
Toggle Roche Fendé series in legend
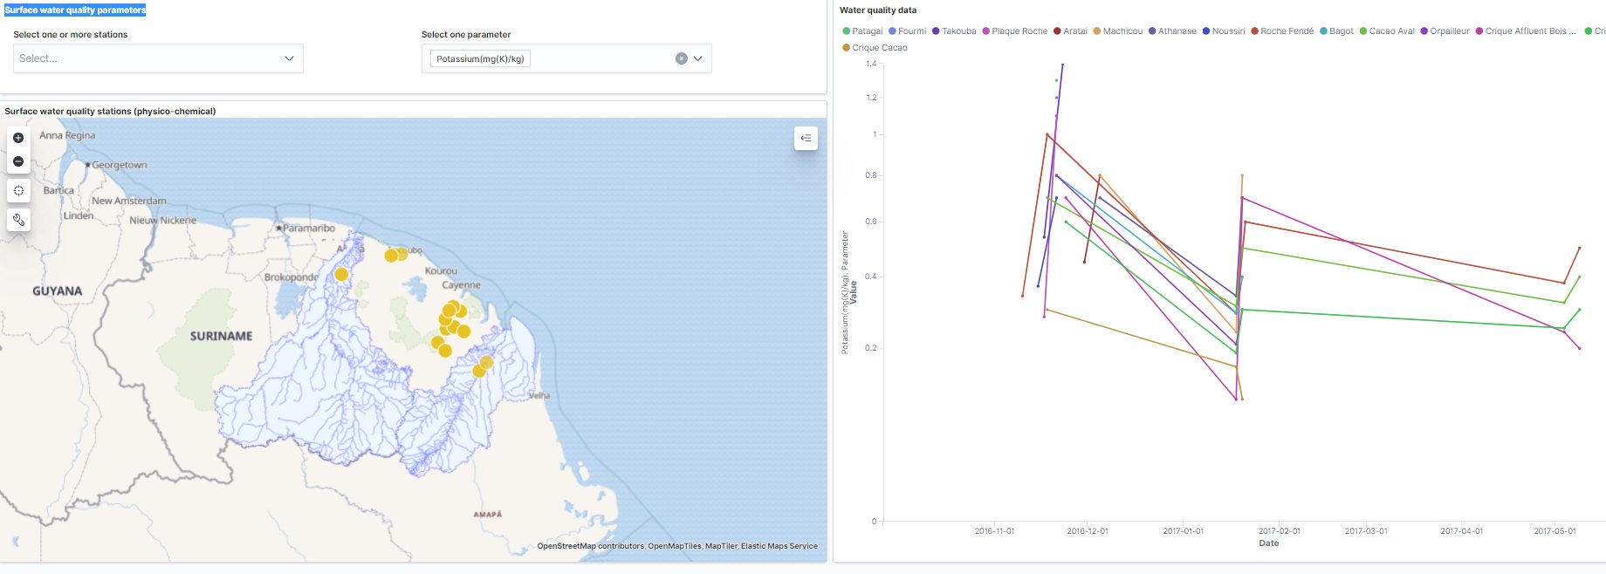coord(1282,31)
